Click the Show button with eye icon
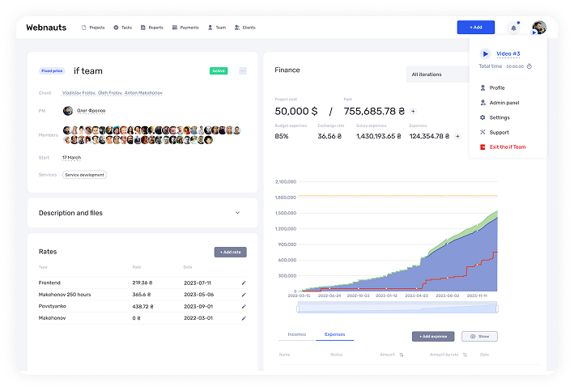This screenshot has height=391, width=574. coord(479,337)
